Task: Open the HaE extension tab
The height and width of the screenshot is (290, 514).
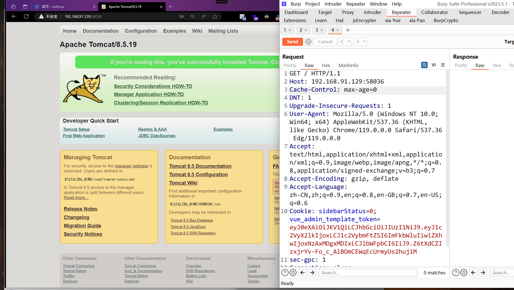Action: (340, 20)
